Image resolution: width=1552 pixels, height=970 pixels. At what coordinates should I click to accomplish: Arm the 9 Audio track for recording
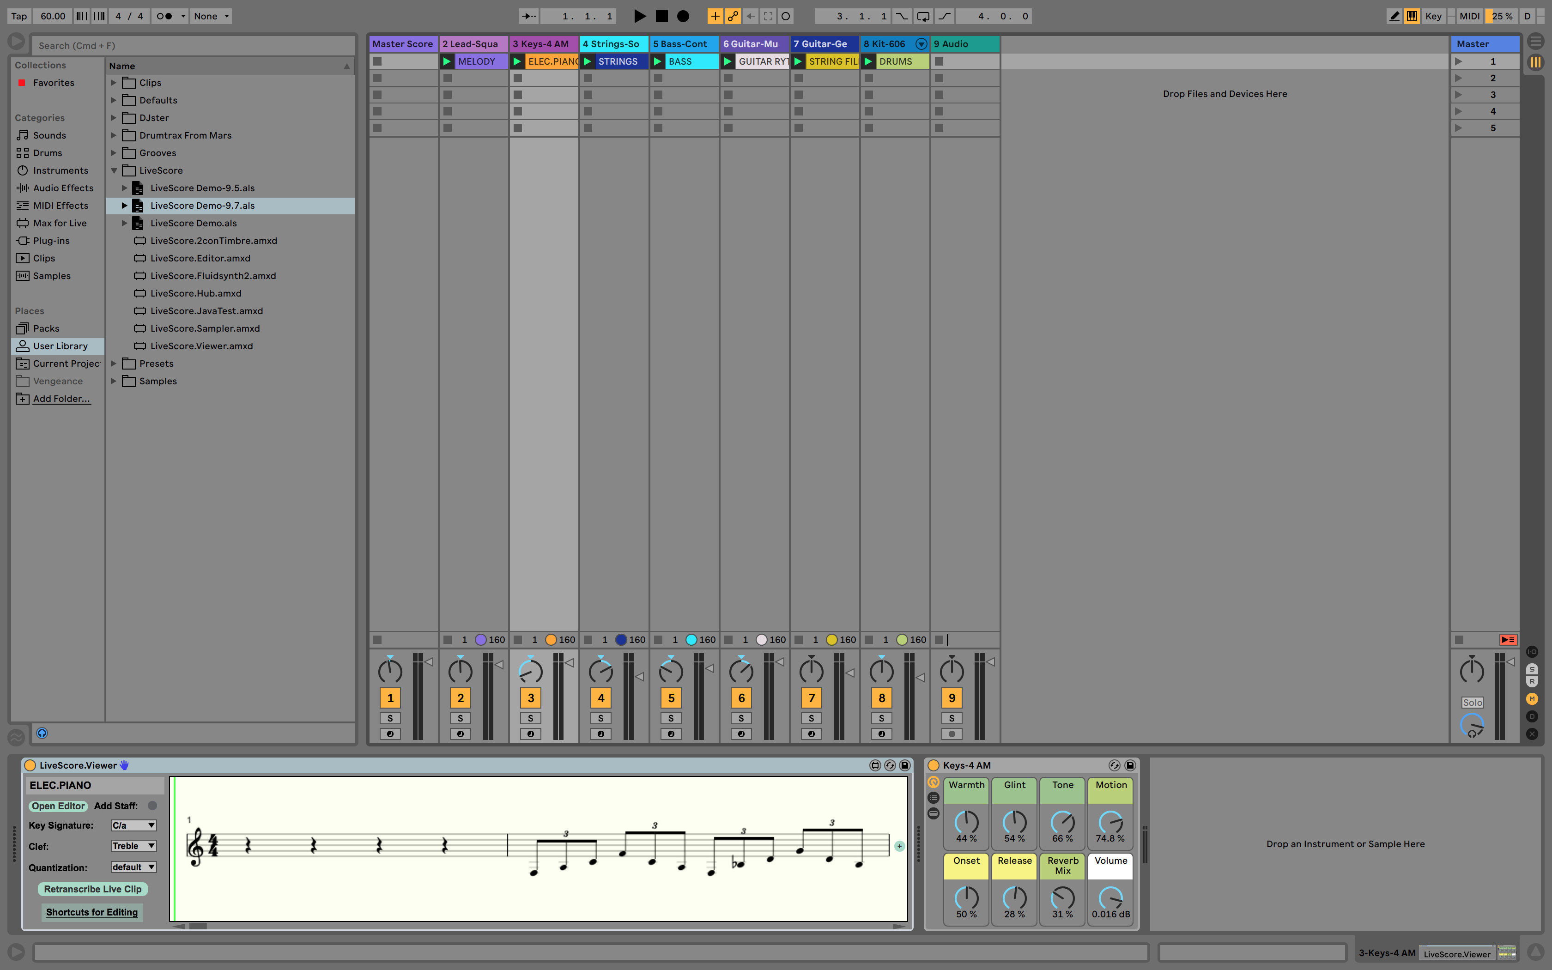tap(952, 734)
